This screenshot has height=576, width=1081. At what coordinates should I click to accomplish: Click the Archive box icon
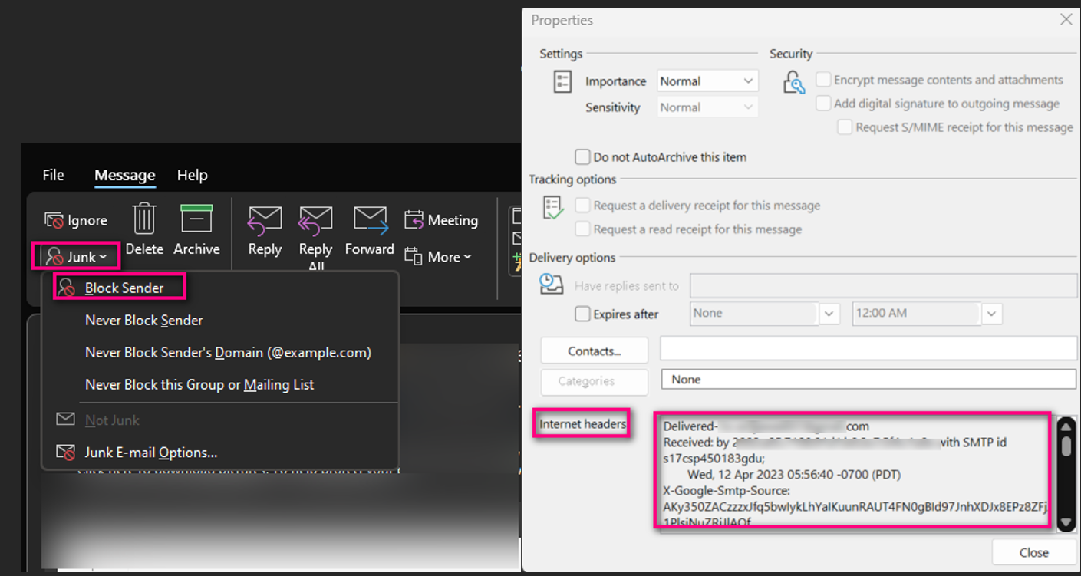pyautogui.click(x=196, y=219)
